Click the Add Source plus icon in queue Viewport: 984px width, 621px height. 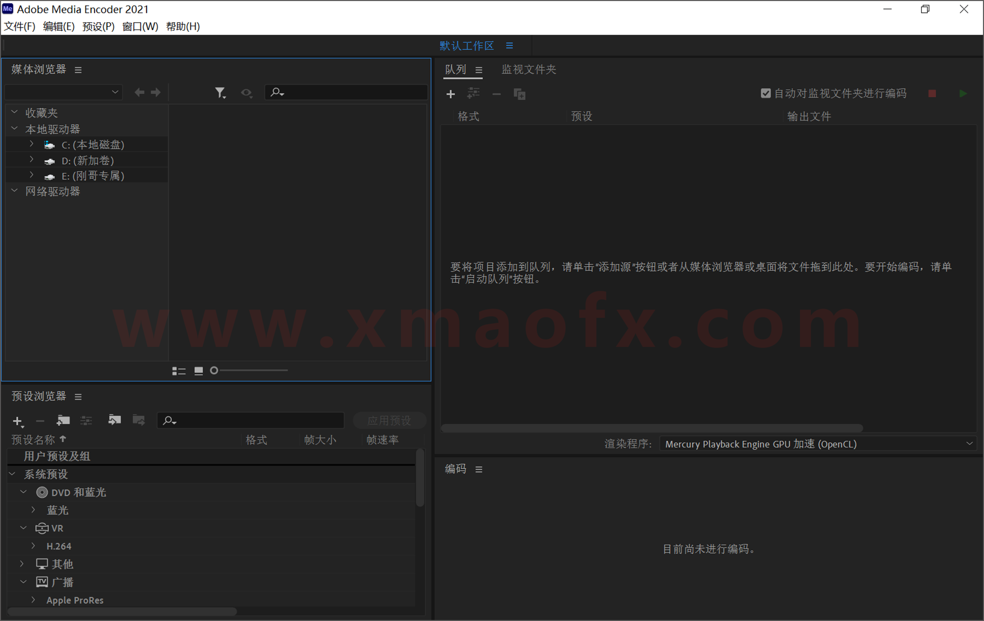(x=450, y=94)
